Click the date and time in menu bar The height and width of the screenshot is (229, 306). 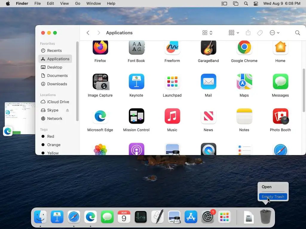tap(281, 4)
